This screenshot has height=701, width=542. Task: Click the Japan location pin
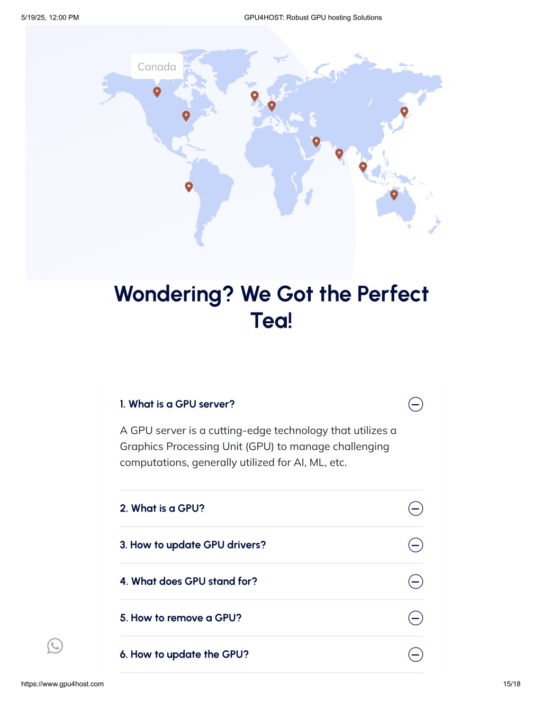(x=404, y=112)
